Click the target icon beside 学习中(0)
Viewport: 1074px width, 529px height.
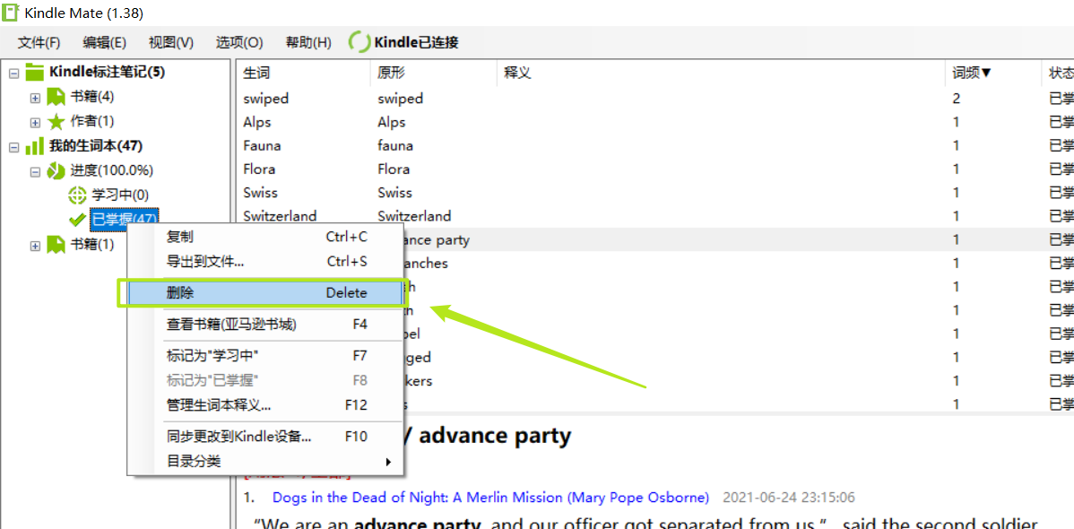(x=78, y=195)
